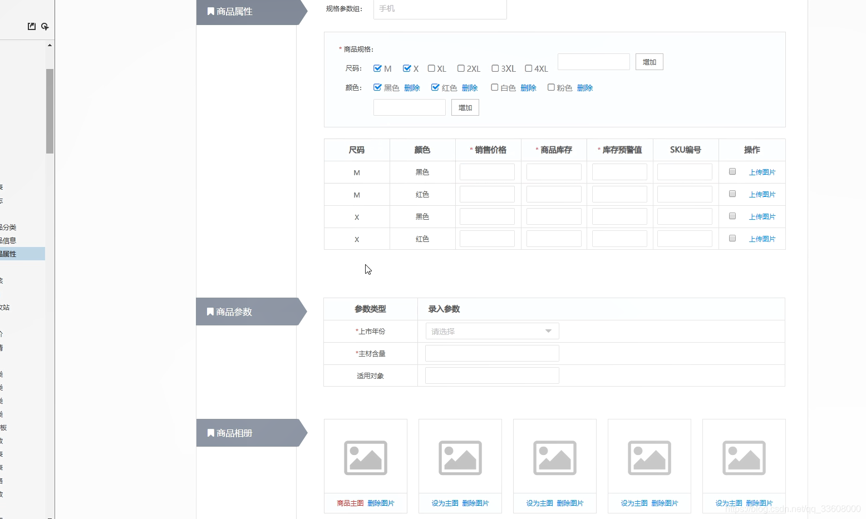This screenshot has width=866, height=519.
Task: Click the circular cursor icon in sidebar header
Action: pyautogui.click(x=45, y=26)
